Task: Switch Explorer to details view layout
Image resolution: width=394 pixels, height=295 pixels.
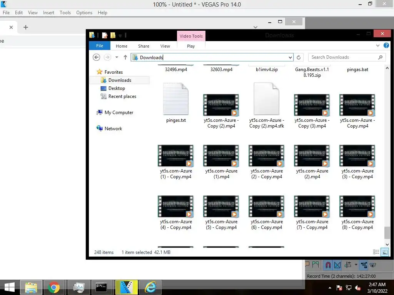Action: click(x=376, y=252)
